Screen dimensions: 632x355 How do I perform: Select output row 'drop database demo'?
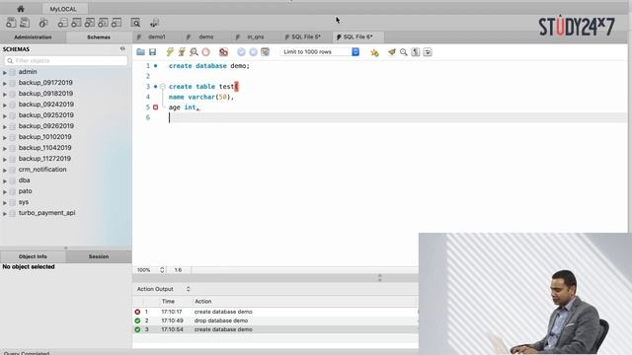[276, 320]
